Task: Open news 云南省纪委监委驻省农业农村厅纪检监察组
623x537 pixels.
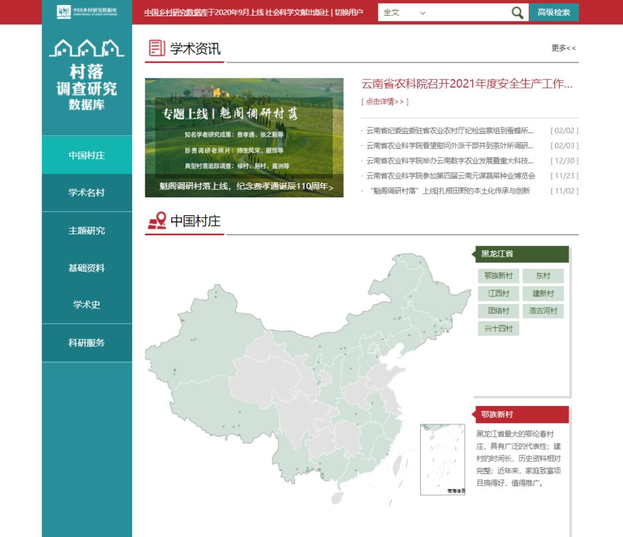Action: (449, 131)
